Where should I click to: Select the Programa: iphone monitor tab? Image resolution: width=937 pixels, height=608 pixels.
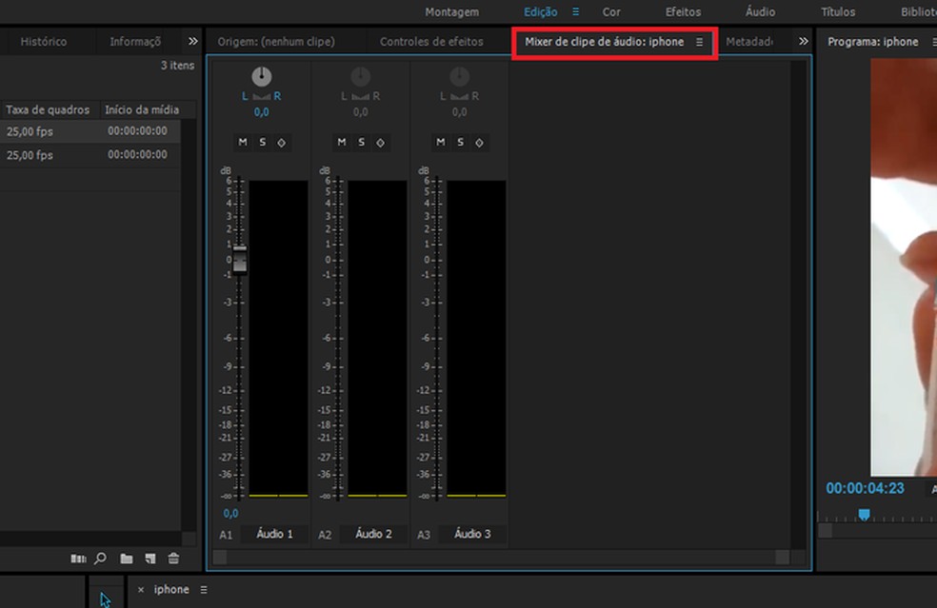tap(872, 42)
